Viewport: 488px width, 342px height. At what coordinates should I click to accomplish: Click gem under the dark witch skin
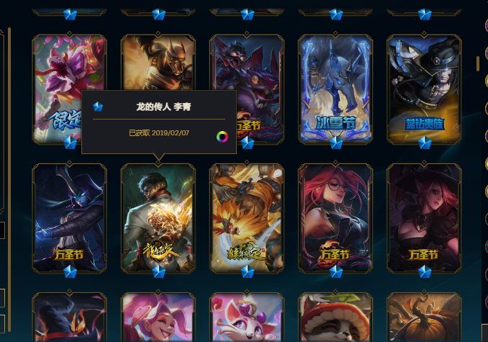click(x=425, y=271)
